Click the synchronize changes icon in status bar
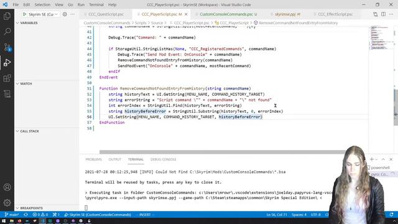Viewport: 398px width, 224px height. coord(26,215)
